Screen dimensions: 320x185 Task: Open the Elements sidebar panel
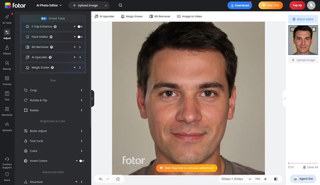click(7, 111)
